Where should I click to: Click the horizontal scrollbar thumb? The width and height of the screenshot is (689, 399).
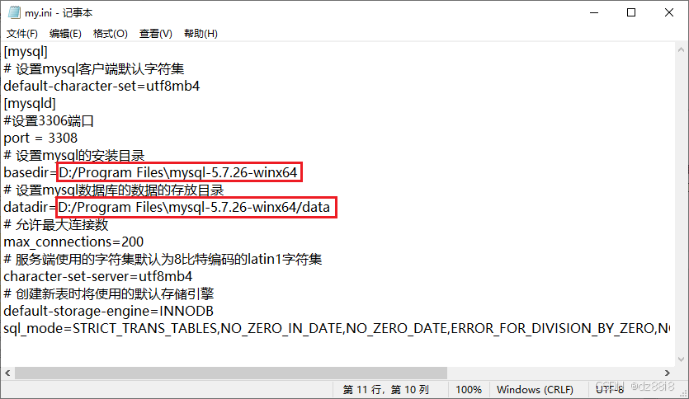(231, 373)
